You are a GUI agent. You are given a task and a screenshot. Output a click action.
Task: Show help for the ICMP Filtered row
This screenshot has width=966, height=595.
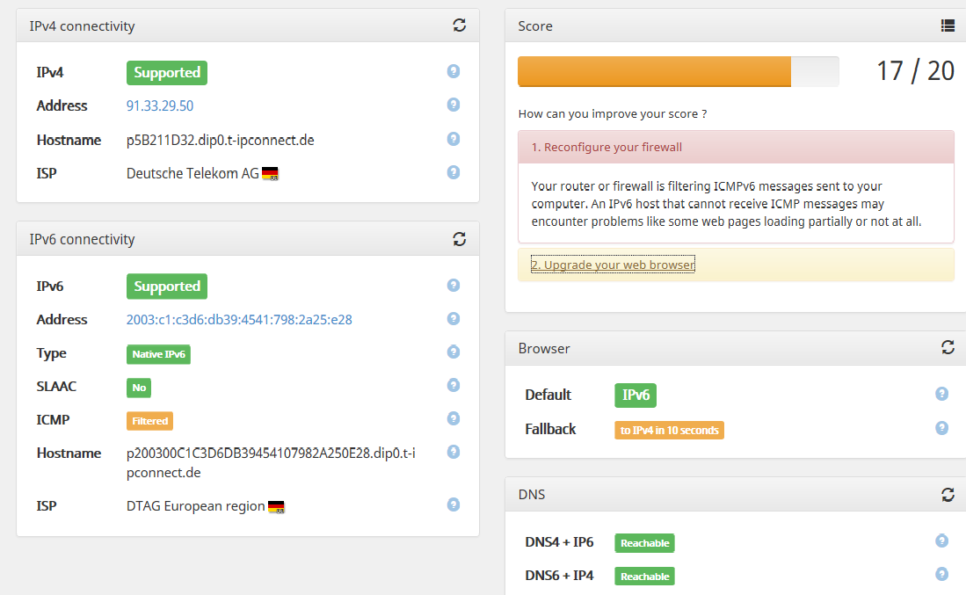454,418
